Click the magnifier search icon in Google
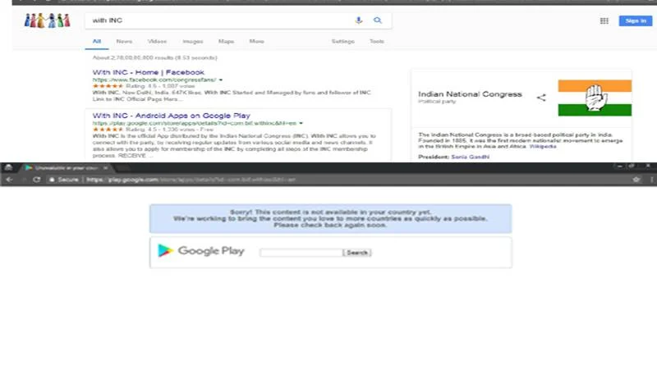This screenshot has width=657, height=369. pyautogui.click(x=378, y=20)
